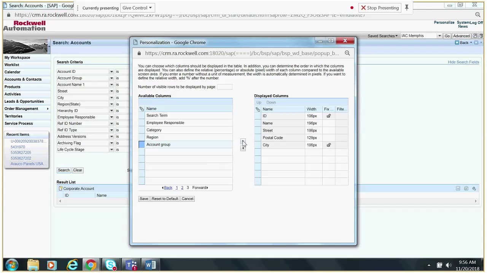Viewport: 487px width, 273px height.
Task: Open Google Chrome from taskbar
Action: [91, 265]
